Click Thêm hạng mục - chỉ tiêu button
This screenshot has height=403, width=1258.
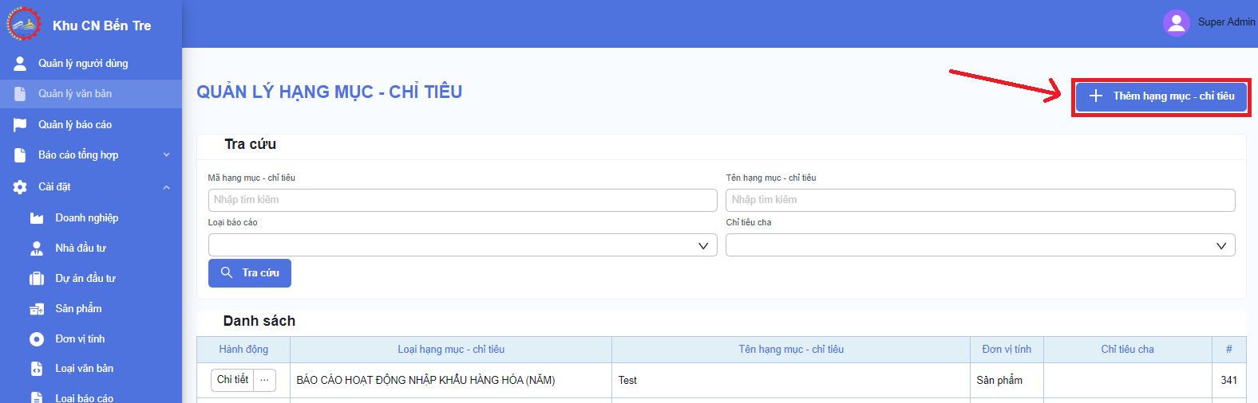[x=1161, y=96]
